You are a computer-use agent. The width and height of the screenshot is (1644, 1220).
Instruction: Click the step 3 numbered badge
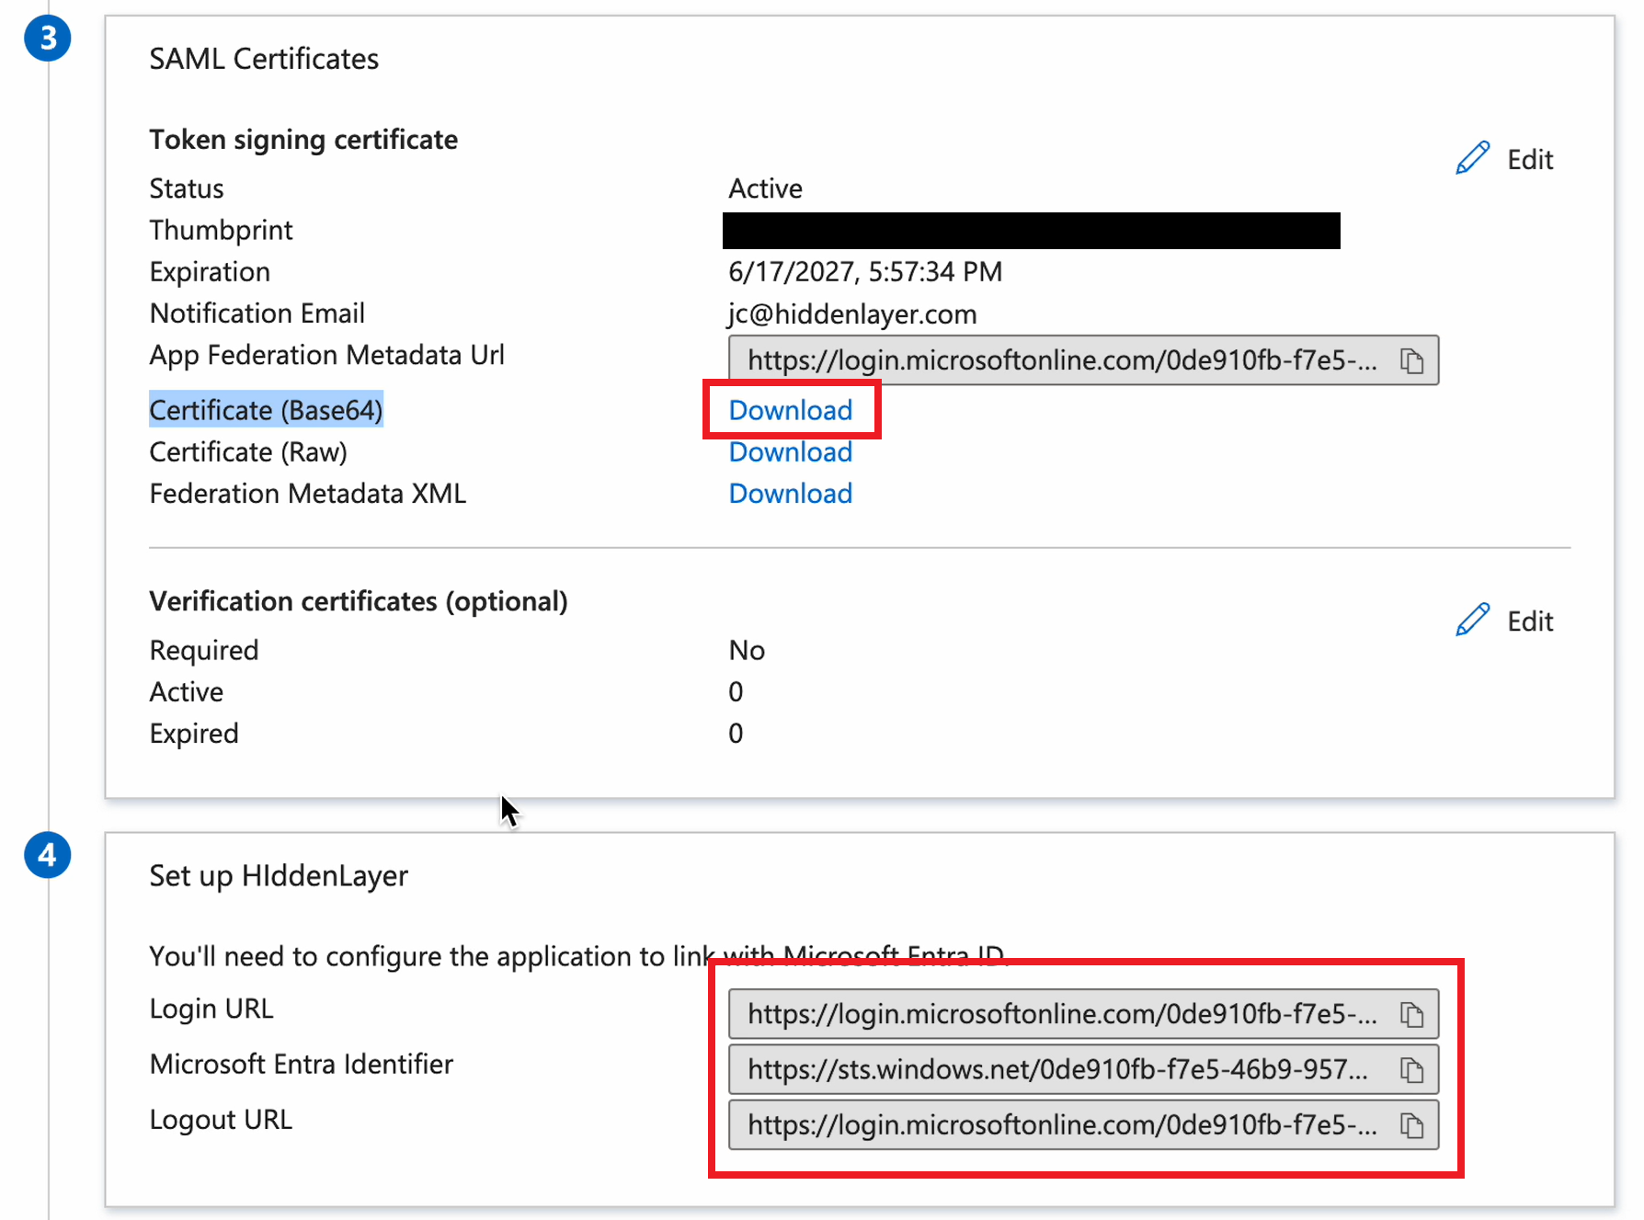[x=47, y=38]
